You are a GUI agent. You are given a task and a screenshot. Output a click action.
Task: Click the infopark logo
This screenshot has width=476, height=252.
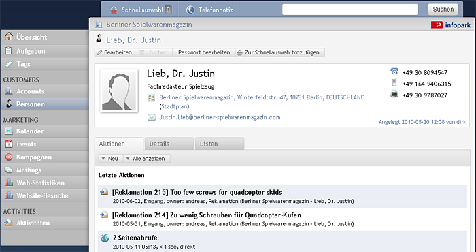pos(451,25)
